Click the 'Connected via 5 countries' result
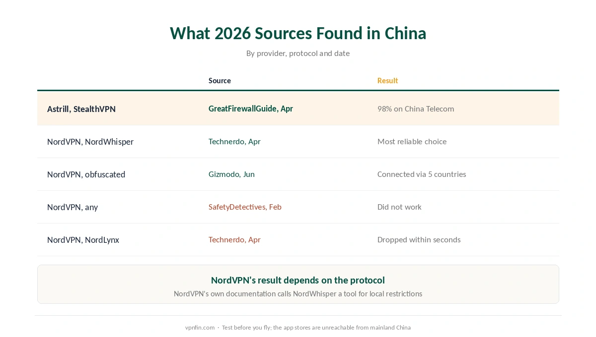Viewport: 596px width, 337px height. click(x=422, y=174)
